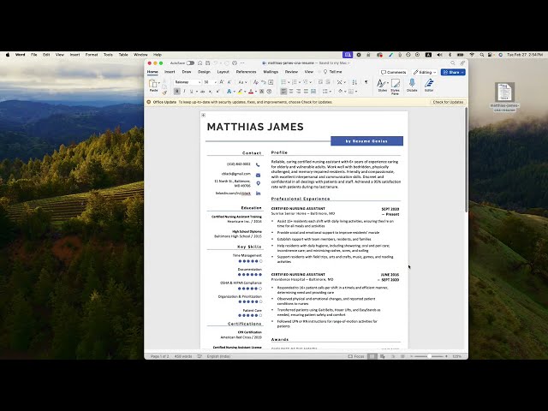548x411 pixels.
Task: Open the Review tab
Action: pos(291,72)
